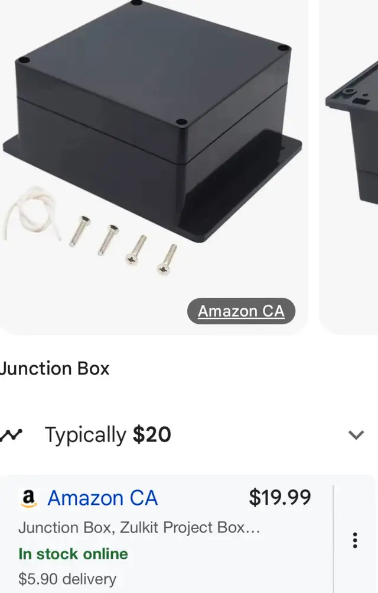Click the $19.99 price

point(280,497)
